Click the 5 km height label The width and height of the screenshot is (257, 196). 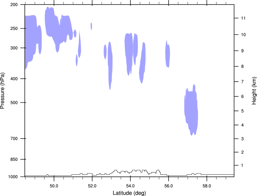click(242, 111)
